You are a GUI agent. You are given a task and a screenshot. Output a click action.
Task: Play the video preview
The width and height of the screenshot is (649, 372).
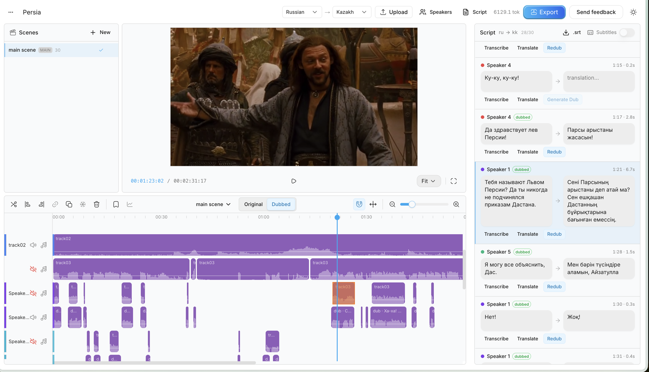(x=294, y=181)
